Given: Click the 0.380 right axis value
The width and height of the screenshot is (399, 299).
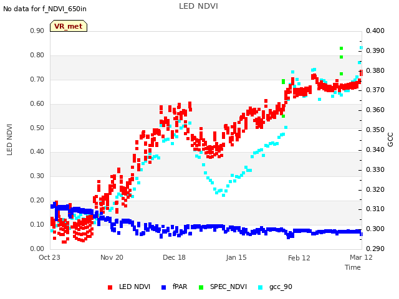Looking at the screenshot, I should [375, 70].
